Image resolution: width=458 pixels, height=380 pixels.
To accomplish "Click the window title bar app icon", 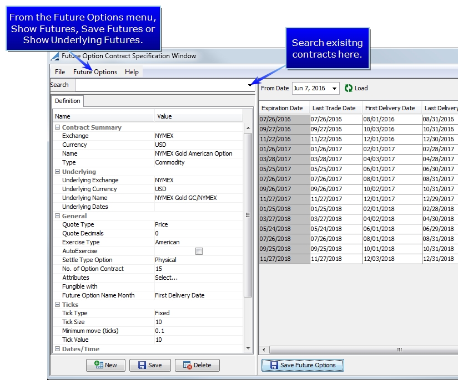I will click(x=55, y=57).
